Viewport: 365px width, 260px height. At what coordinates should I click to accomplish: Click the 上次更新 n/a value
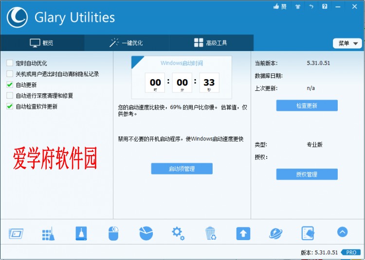[310, 88]
